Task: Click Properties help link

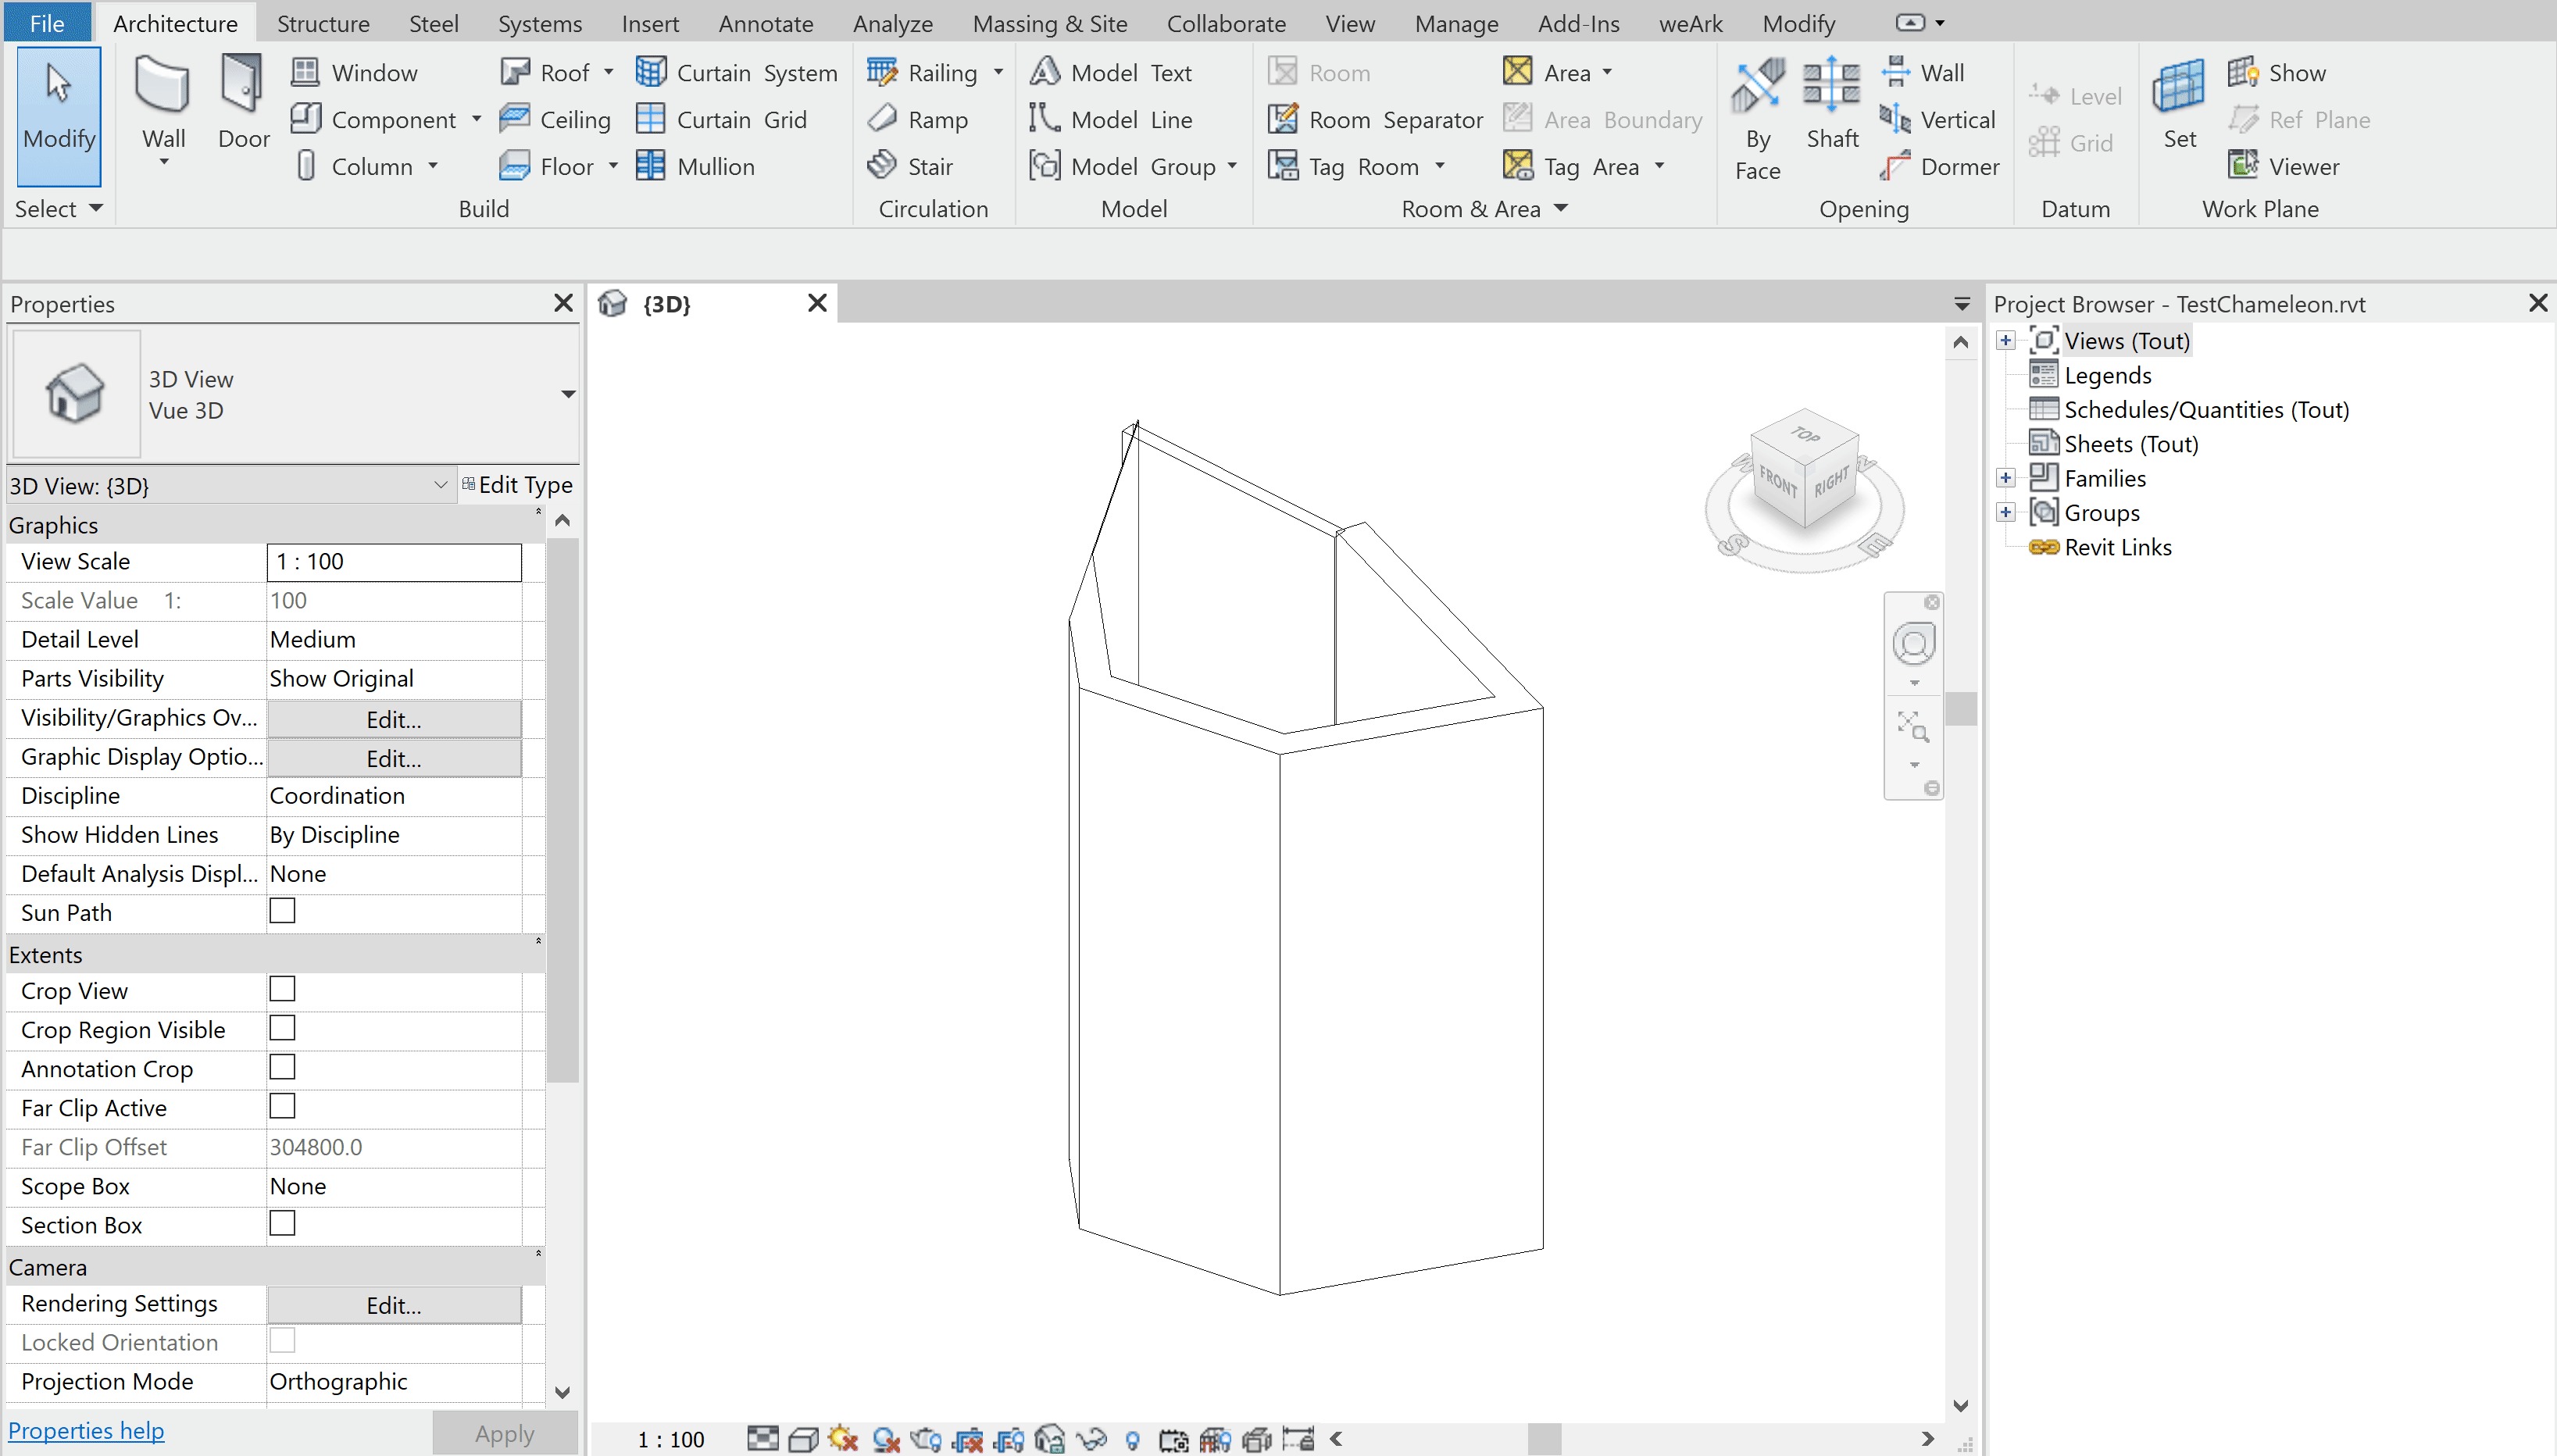Action: (87, 1428)
